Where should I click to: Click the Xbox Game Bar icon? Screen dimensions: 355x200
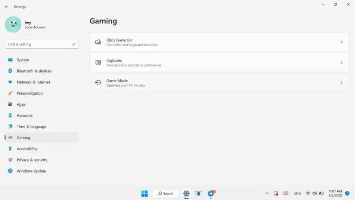click(x=98, y=42)
